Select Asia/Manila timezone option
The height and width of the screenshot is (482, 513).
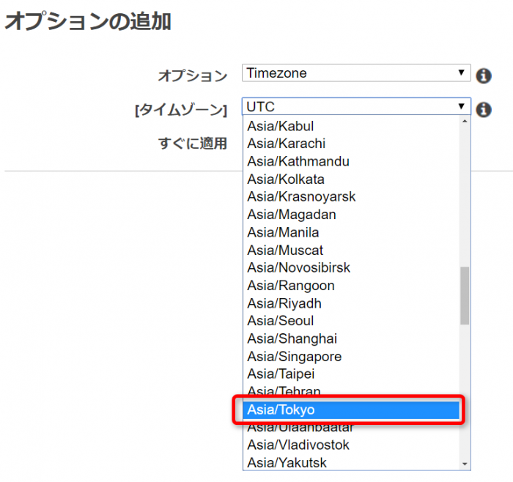(351, 232)
